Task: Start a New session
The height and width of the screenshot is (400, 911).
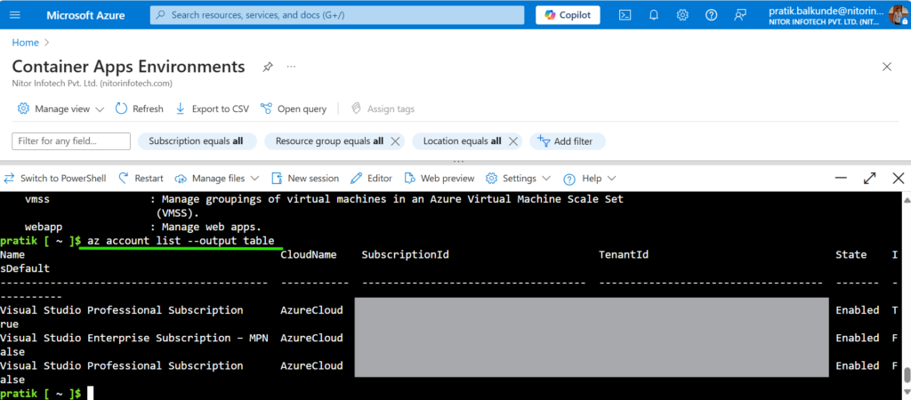Action: [305, 179]
